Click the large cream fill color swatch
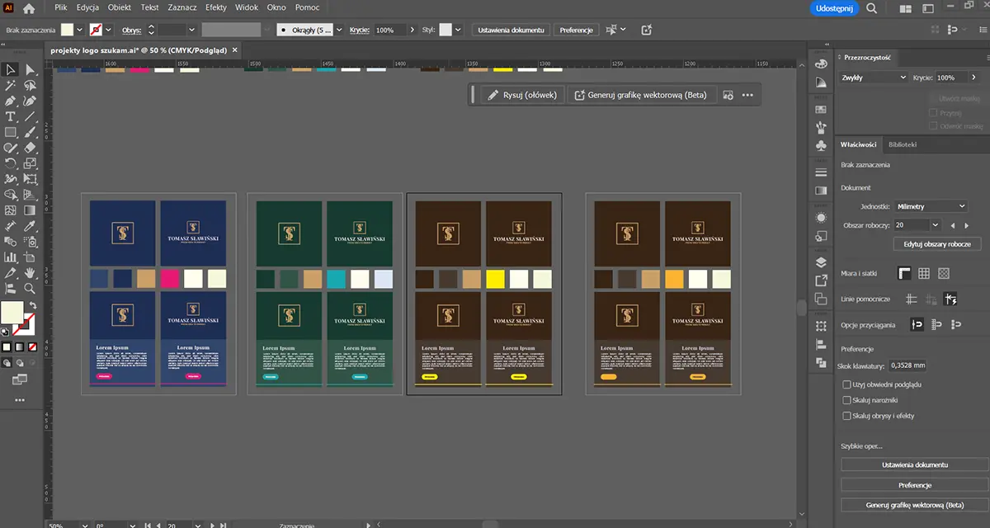The width and height of the screenshot is (990, 528). [x=12, y=313]
